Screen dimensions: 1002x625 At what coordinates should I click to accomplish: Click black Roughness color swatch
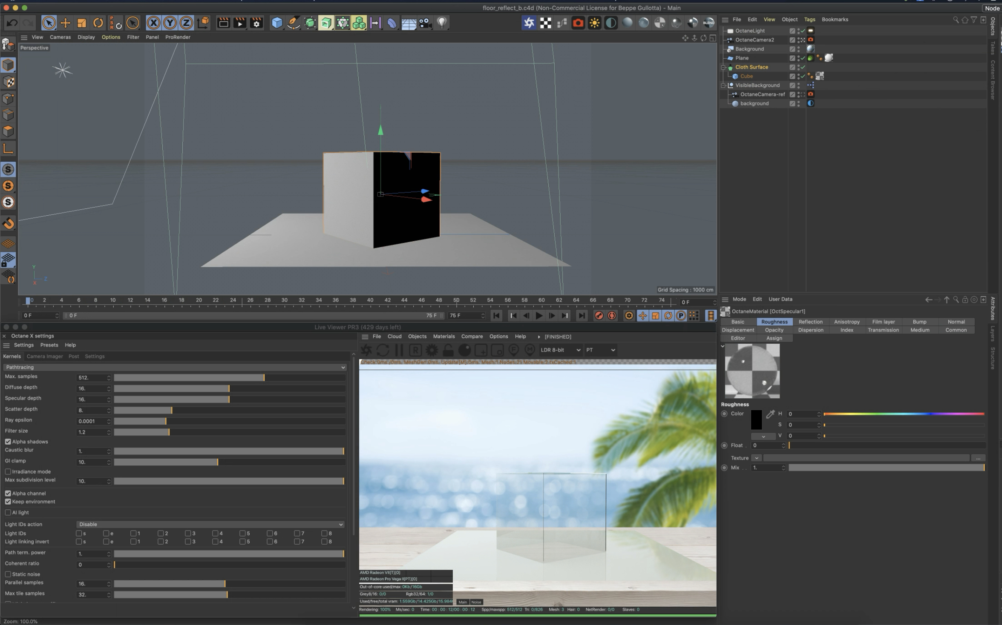(756, 420)
